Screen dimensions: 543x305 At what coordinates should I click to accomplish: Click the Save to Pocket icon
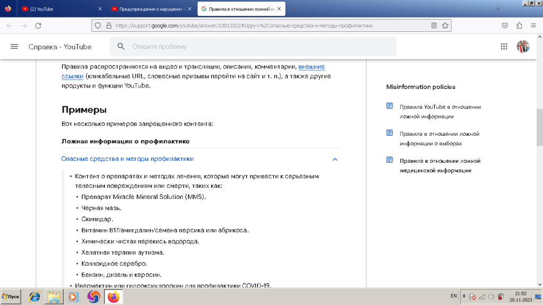coord(505,25)
